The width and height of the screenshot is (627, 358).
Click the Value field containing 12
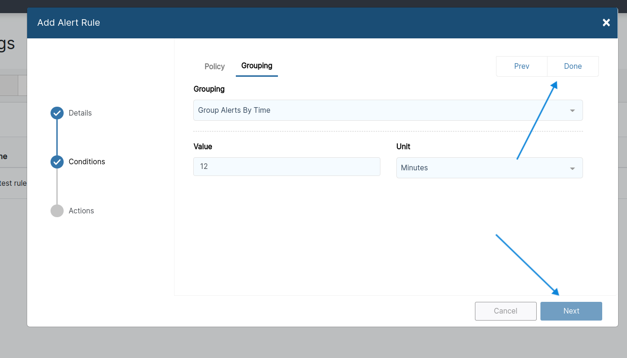click(286, 166)
